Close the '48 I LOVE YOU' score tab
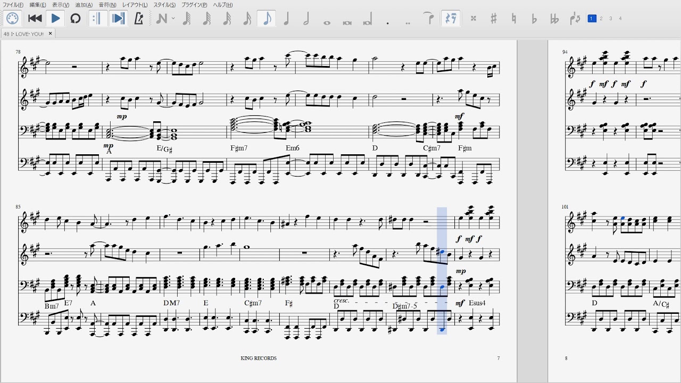 pyautogui.click(x=51, y=34)
